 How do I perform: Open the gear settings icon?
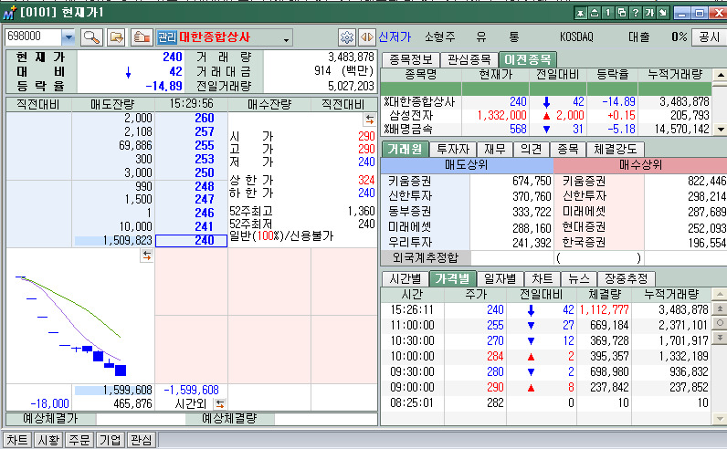click(x=346, y=37)
